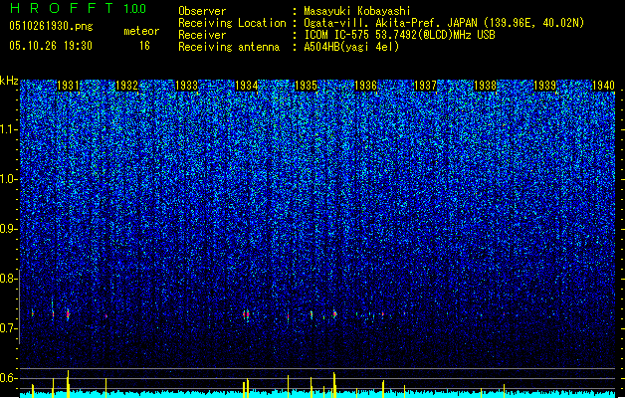Screen dimensions: 626x398
Task: Click the date stamp 05.10.26 19:30
Action: pos(51,46)
